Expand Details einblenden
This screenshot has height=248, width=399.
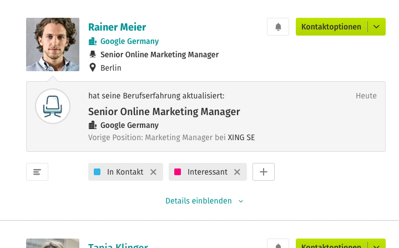click(204, 201)
